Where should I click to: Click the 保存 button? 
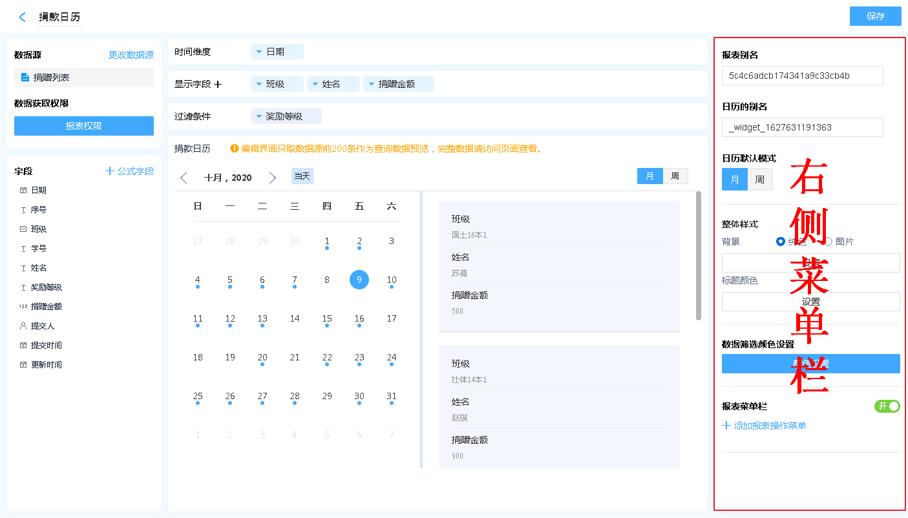tap(875, 17)
